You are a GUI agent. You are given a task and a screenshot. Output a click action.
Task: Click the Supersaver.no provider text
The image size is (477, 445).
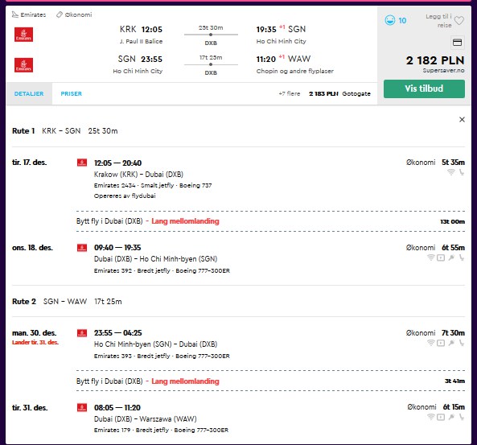[x=443, y=71]
